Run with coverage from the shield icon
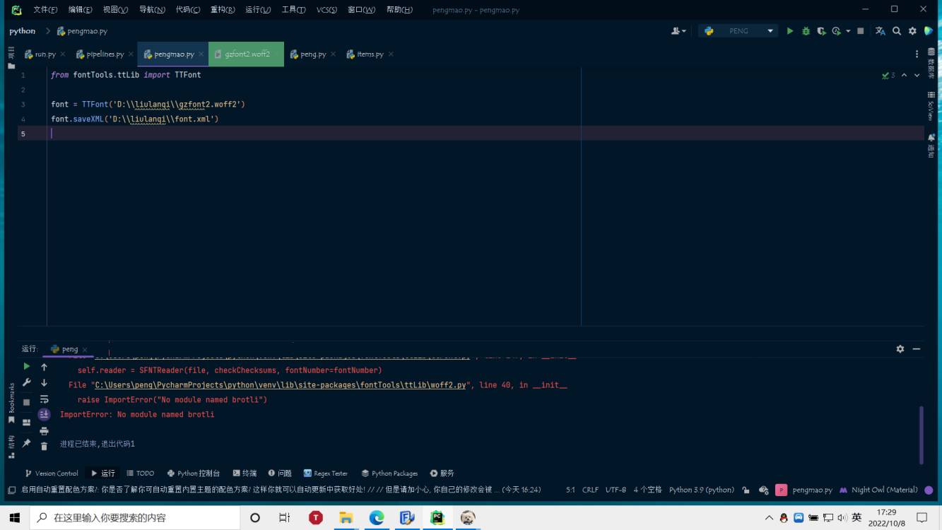 pos(821,31)
